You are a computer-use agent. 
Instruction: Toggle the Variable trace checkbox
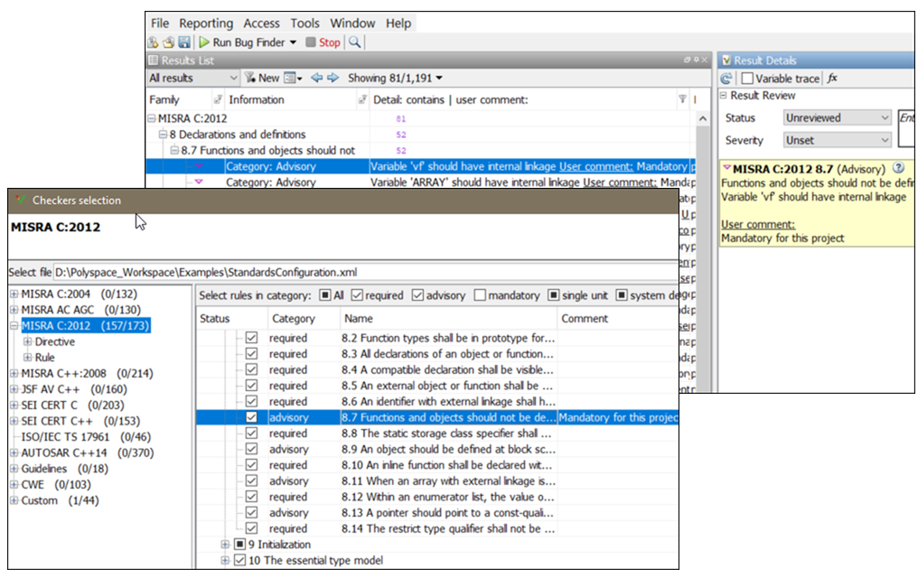(x=747, y=79)
